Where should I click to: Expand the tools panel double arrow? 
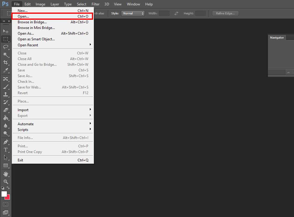pyautogui.click(x=4, y=21)
